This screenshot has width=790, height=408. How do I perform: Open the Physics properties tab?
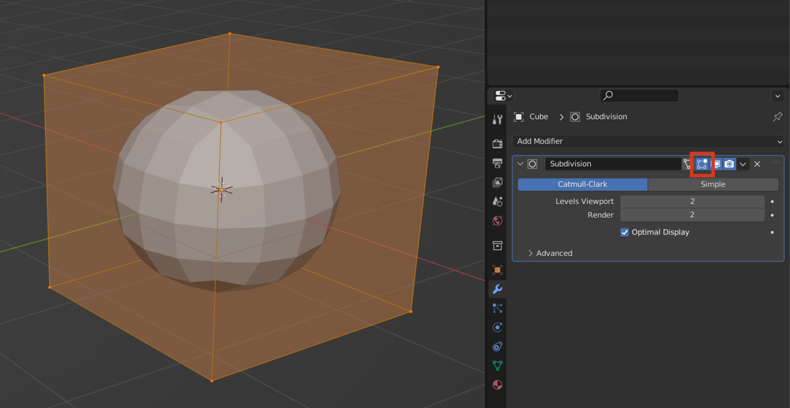497,327
